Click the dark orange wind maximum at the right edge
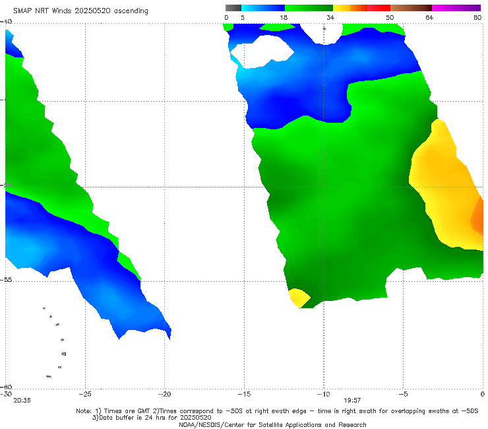The image size is (488, 429). coord(478,216)
